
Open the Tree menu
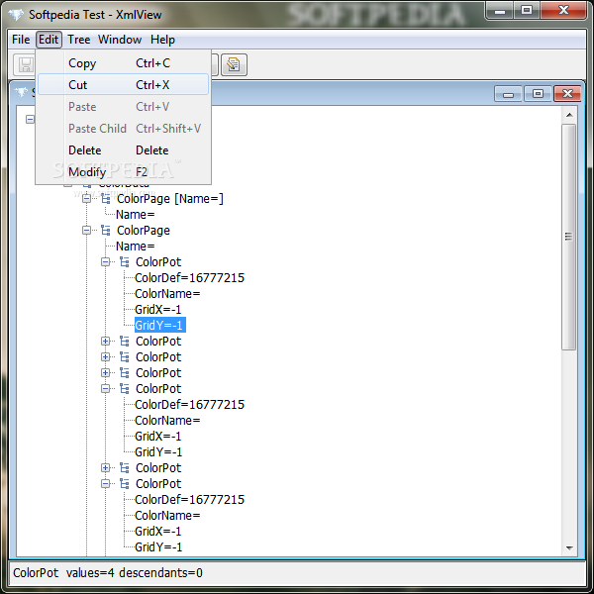(x=79, y=40)
